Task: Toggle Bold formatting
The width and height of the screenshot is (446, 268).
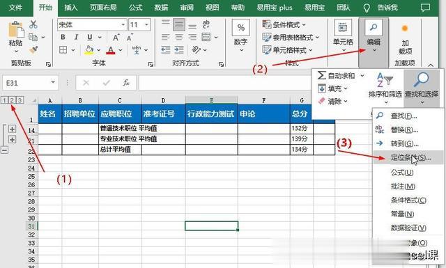Action: (63, 37)
